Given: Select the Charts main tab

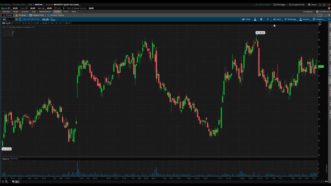Looking at the screenshot, I should point(57,12).
